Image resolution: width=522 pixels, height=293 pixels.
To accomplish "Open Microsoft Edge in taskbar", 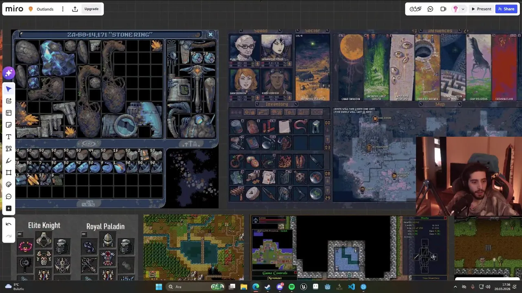I will click(255, 287).
